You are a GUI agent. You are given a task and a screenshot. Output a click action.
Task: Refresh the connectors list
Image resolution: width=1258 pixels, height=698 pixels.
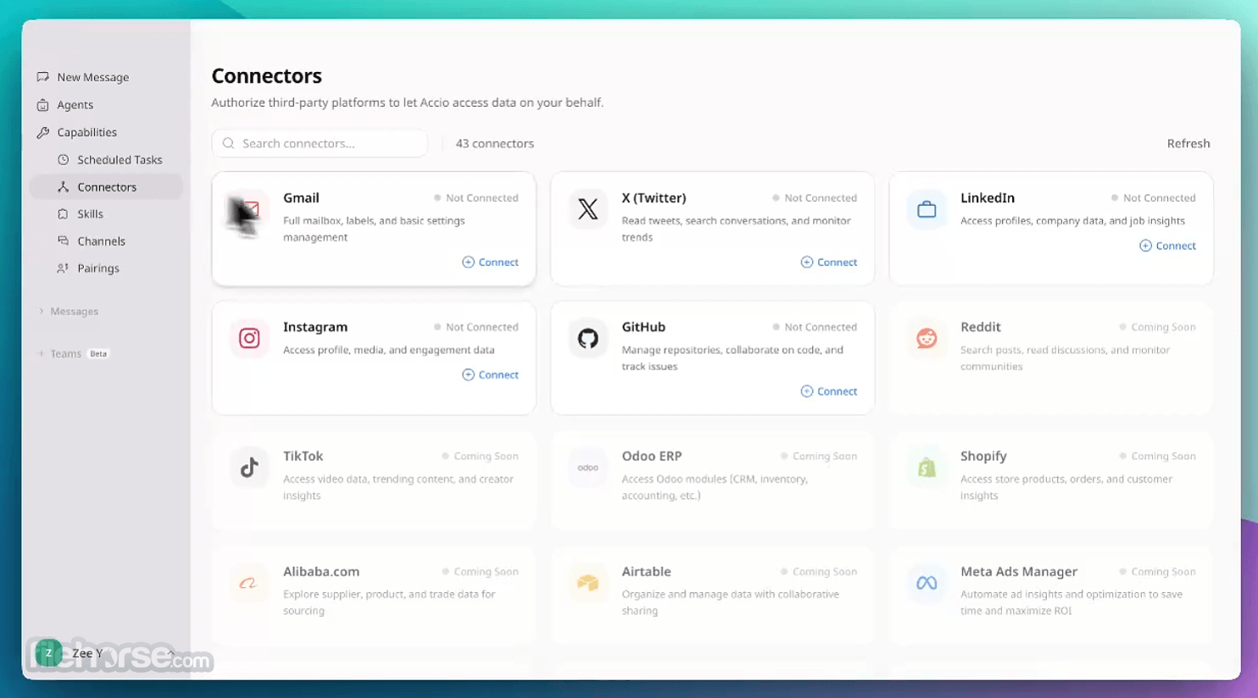tap(1188, 144)
